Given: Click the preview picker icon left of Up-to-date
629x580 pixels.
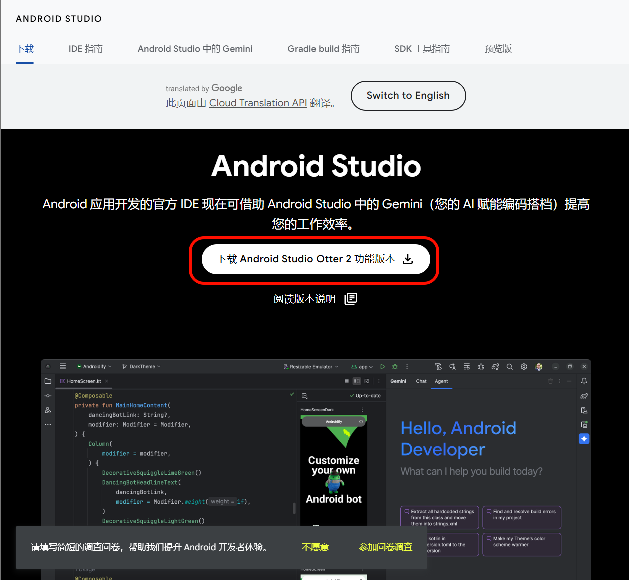Looking at the screenshot, I should [304, 396].
